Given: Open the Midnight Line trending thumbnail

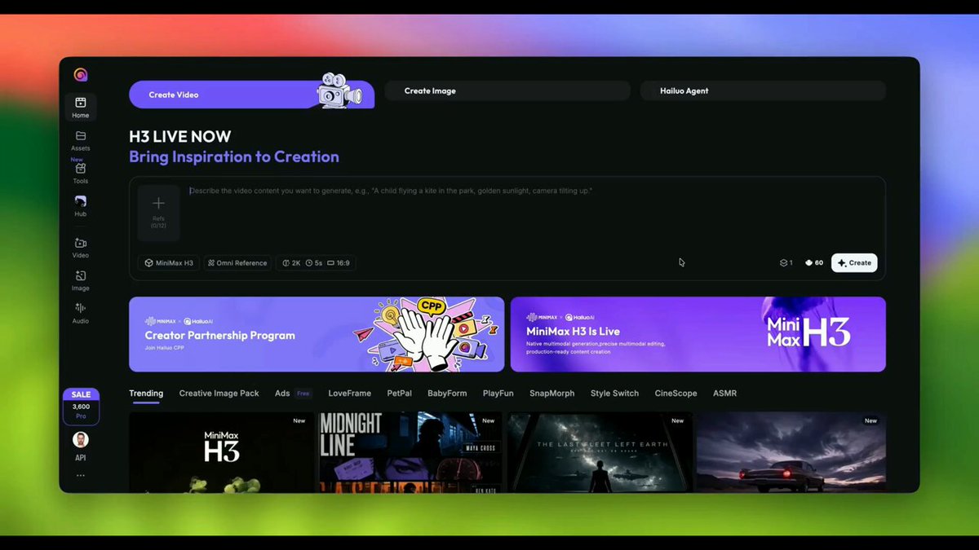Looking at the screenshot, I should tap(410, 452).
